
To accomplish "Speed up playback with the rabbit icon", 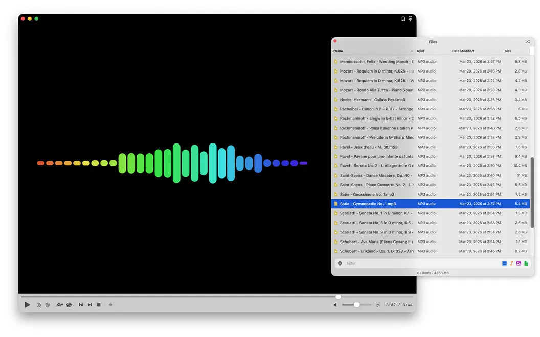I will (69, 305).
